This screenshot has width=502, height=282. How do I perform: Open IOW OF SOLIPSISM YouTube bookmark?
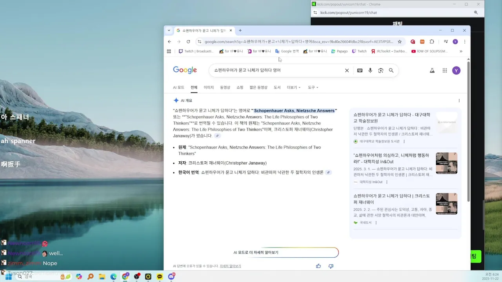(x=429, y=51)
